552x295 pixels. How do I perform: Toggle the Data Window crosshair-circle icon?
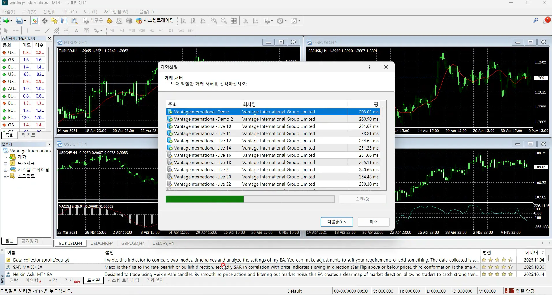point(44,20)
